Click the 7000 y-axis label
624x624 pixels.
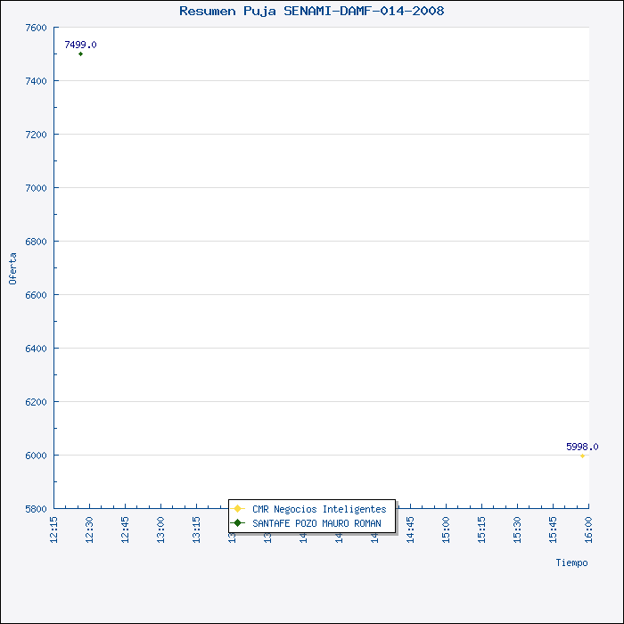coord(36,188)
